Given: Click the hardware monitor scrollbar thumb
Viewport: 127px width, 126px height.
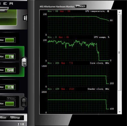Looking at the screenshot, I should (x=120, y=53).
